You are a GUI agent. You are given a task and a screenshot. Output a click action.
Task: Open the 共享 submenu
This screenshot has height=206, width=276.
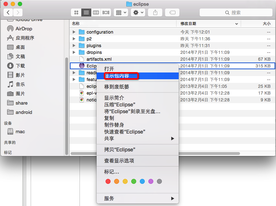[138, 139]
